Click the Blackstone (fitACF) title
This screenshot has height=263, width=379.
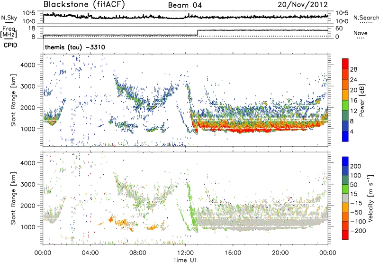(84, 4)
